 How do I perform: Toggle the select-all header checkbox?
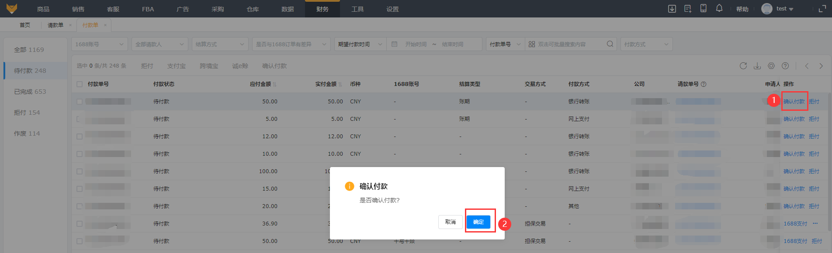(x=80, y=84)
